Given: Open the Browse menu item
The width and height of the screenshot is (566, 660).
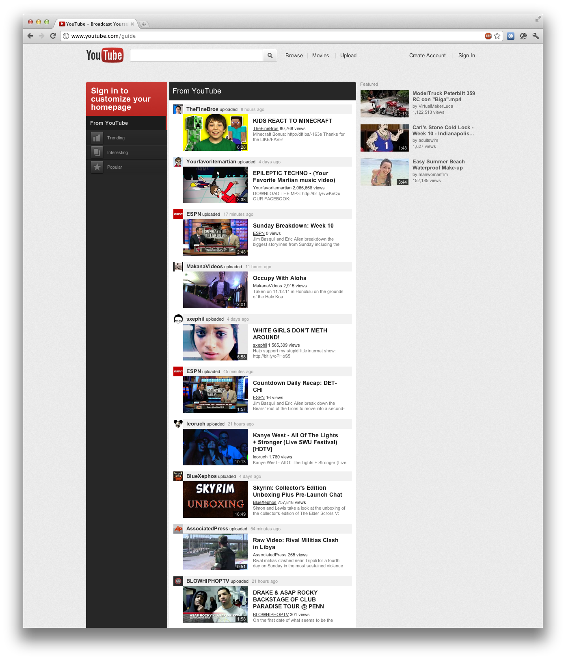Looking at the screenshot, I should [x=294, y=56].
